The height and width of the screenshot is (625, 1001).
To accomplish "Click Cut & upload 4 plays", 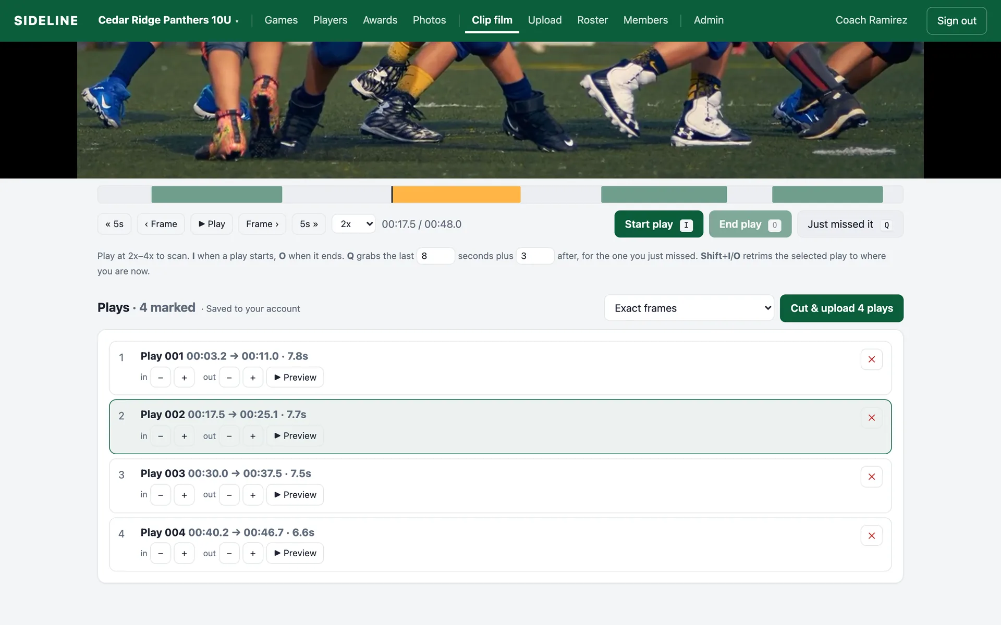I will coord(841,308).
